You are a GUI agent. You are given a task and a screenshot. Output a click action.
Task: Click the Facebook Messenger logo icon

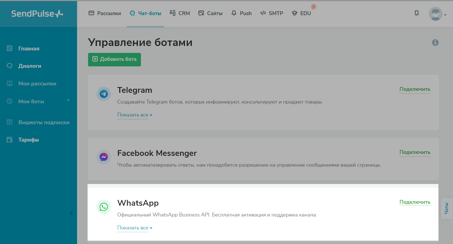coord(104,157)
